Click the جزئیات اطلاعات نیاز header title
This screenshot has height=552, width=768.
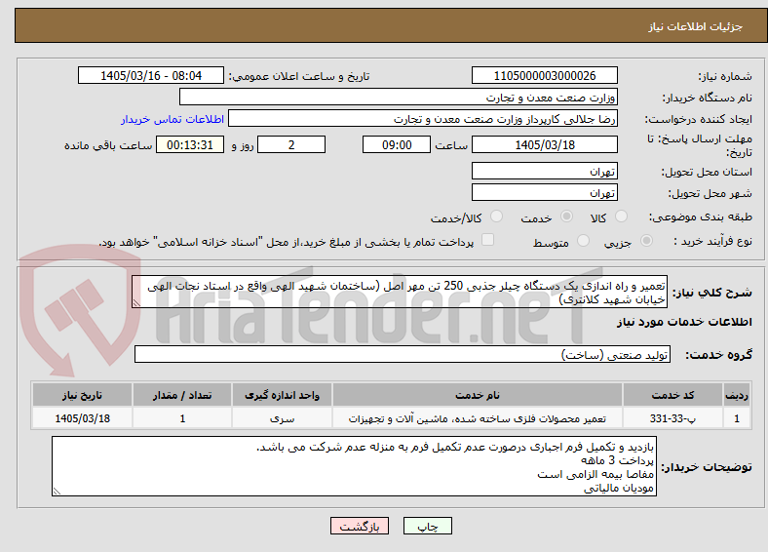click(x=696, y=26)
